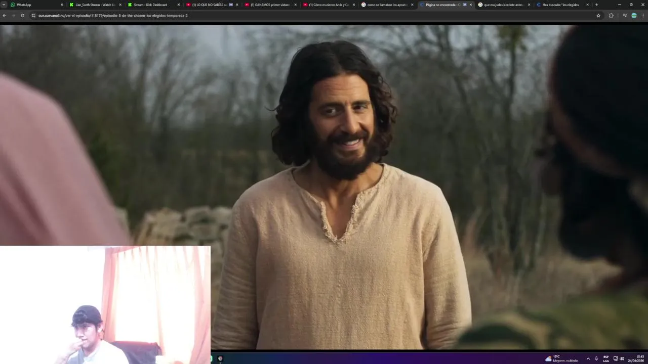
Task: Open the pinned app in the taskbar
Action: coord(220,358)
